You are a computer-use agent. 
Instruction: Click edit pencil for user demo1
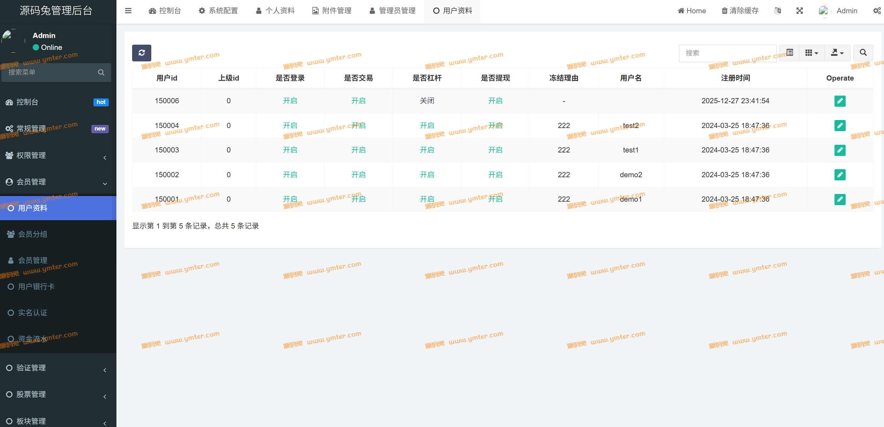pyautogui.click(x=840, y=199)
